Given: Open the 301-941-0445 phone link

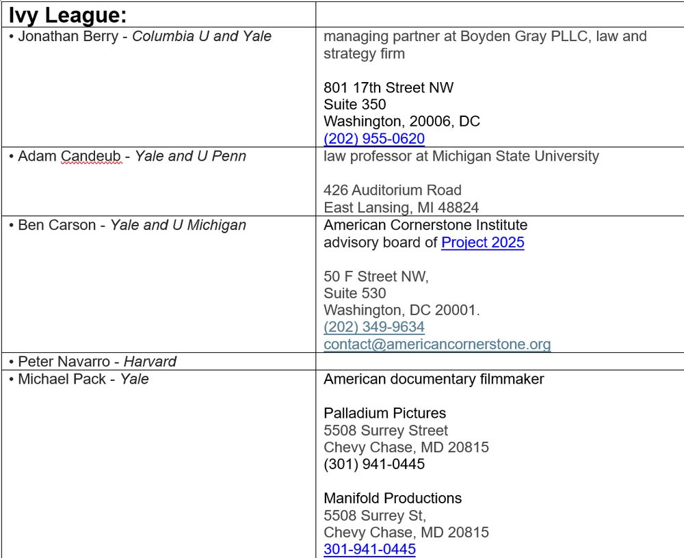Looking at the screenshot, I should pos(369,549).
